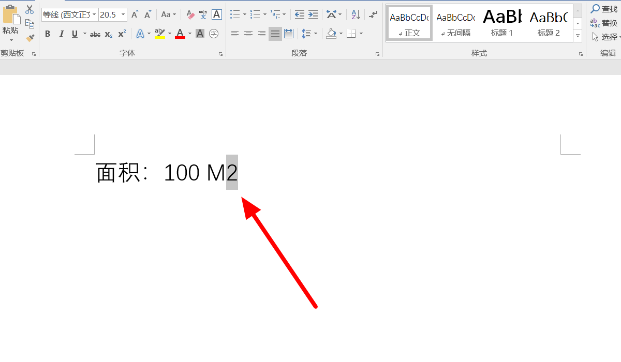The image size is (621, 362).
Task: Expand the Text Effects dropdown arrow
Action: 149,34
